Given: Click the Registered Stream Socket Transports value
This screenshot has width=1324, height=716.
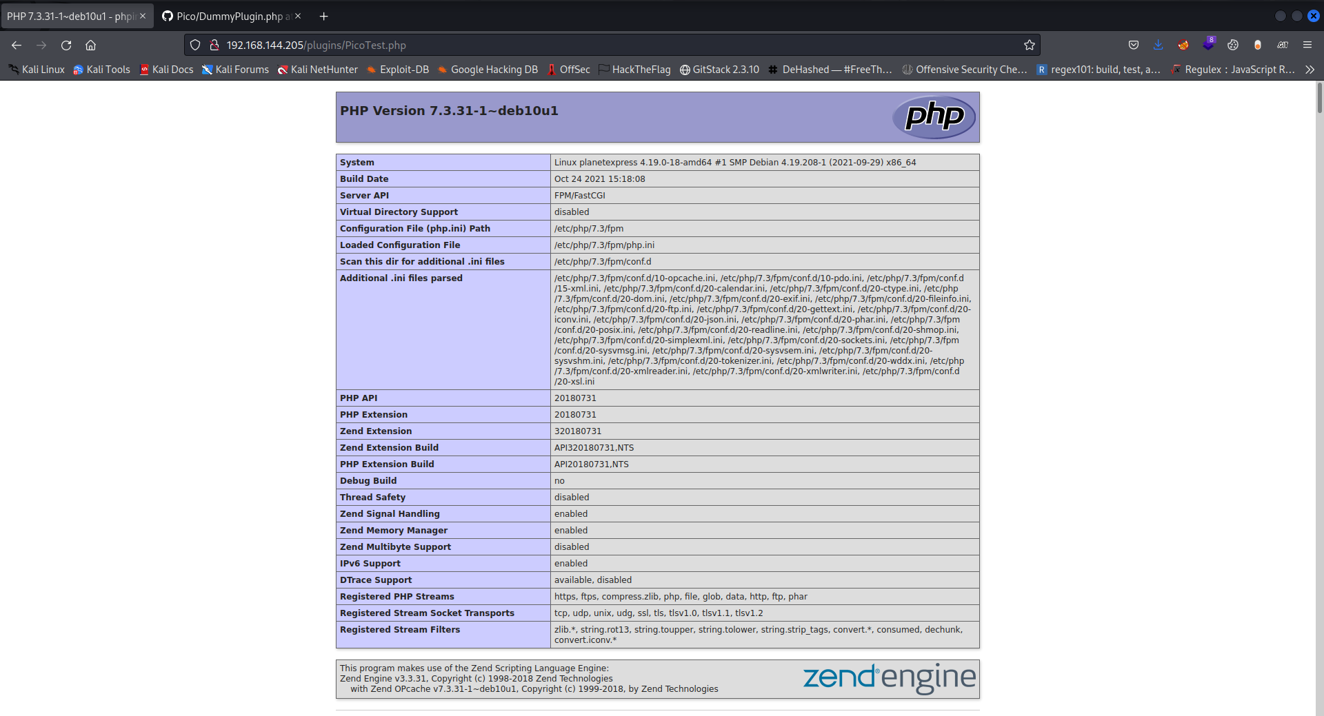Looking at the screenshot, I should click(659, 613).
